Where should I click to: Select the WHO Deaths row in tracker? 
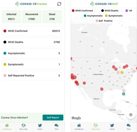32,42
